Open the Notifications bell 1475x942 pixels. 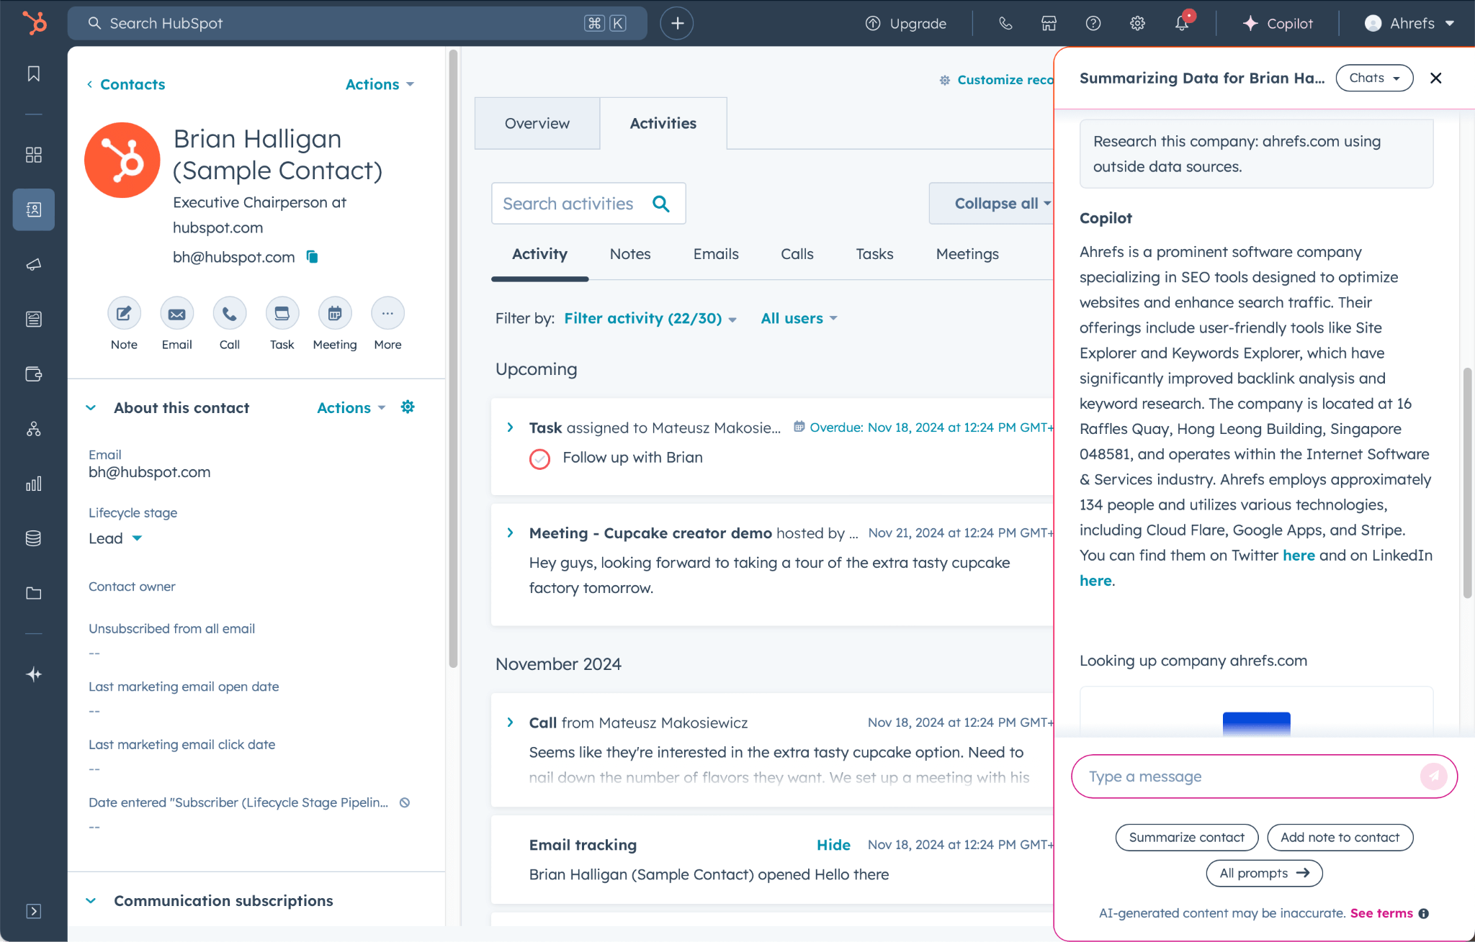(x=1180, y=23)
